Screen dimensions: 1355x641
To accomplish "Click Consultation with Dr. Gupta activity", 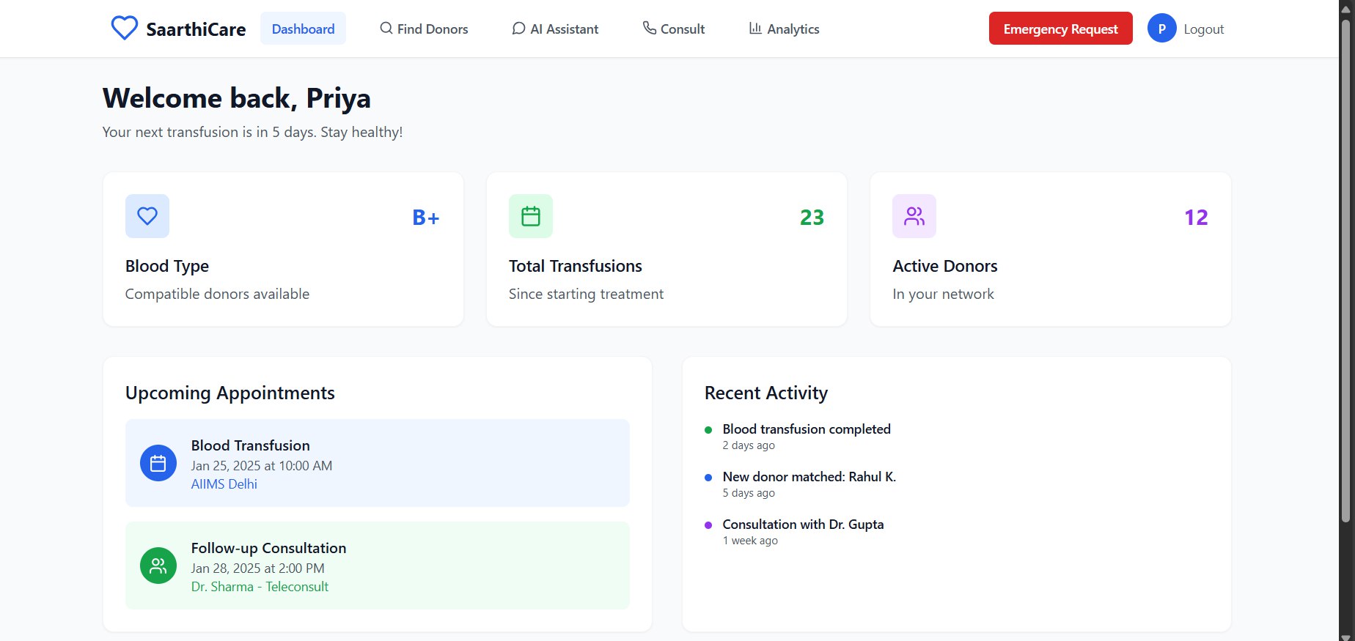I will pos(804,525).
